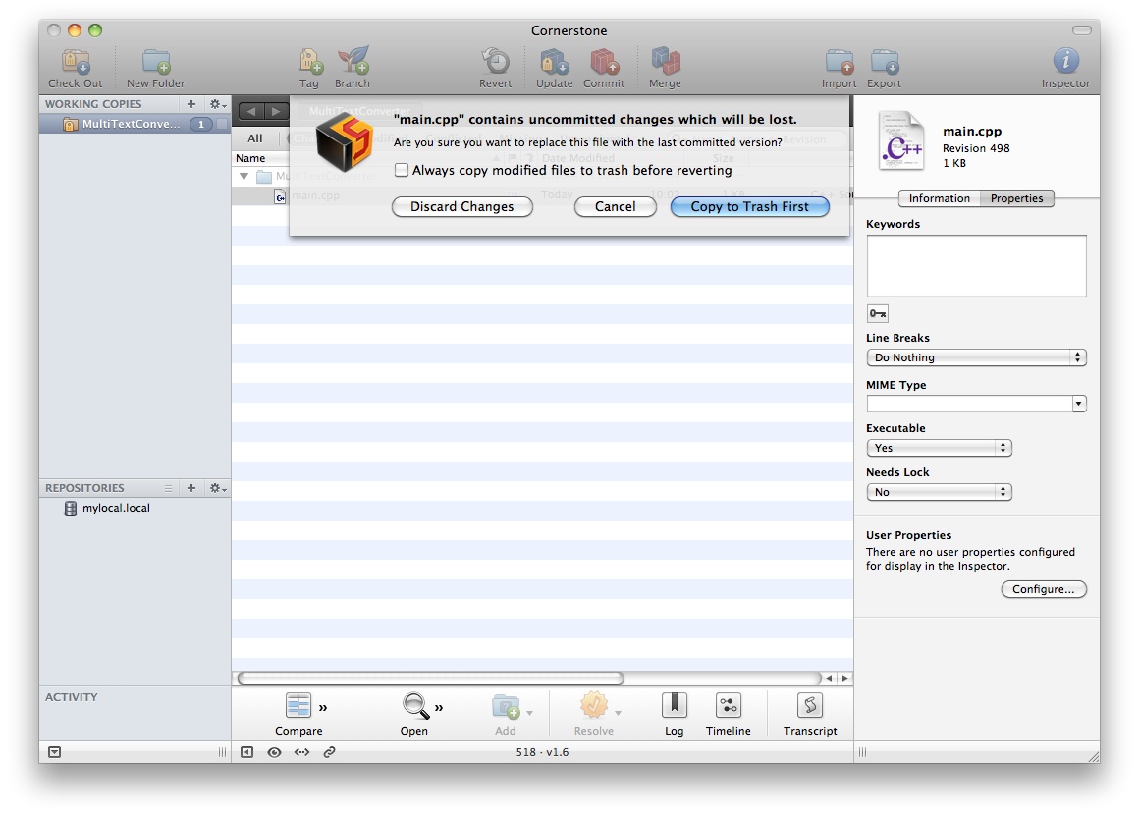Click the Revert toolbar icon
Viewport: 1139px width, 822px height.
[496, 62]
